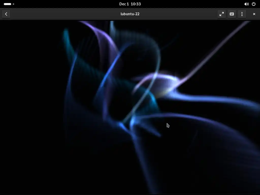260x195 pixels.
Task: Click the lubuntu-22 window title
Action: [130, 14]
